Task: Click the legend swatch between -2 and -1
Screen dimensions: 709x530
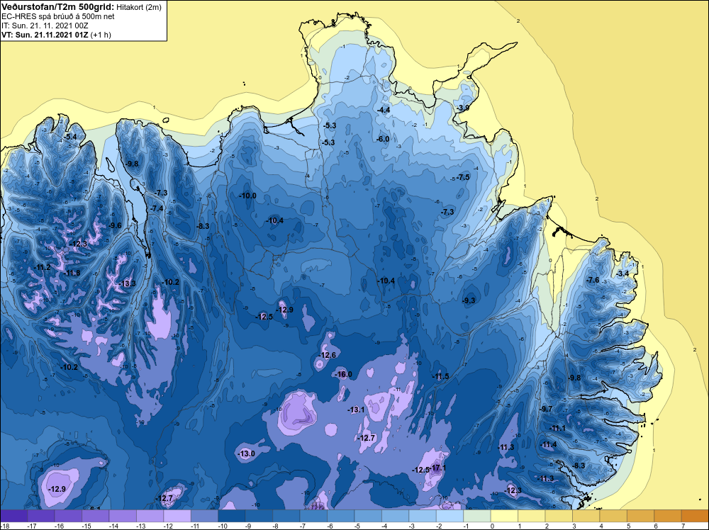Action: pyautogui.click(x=450, y=516)
